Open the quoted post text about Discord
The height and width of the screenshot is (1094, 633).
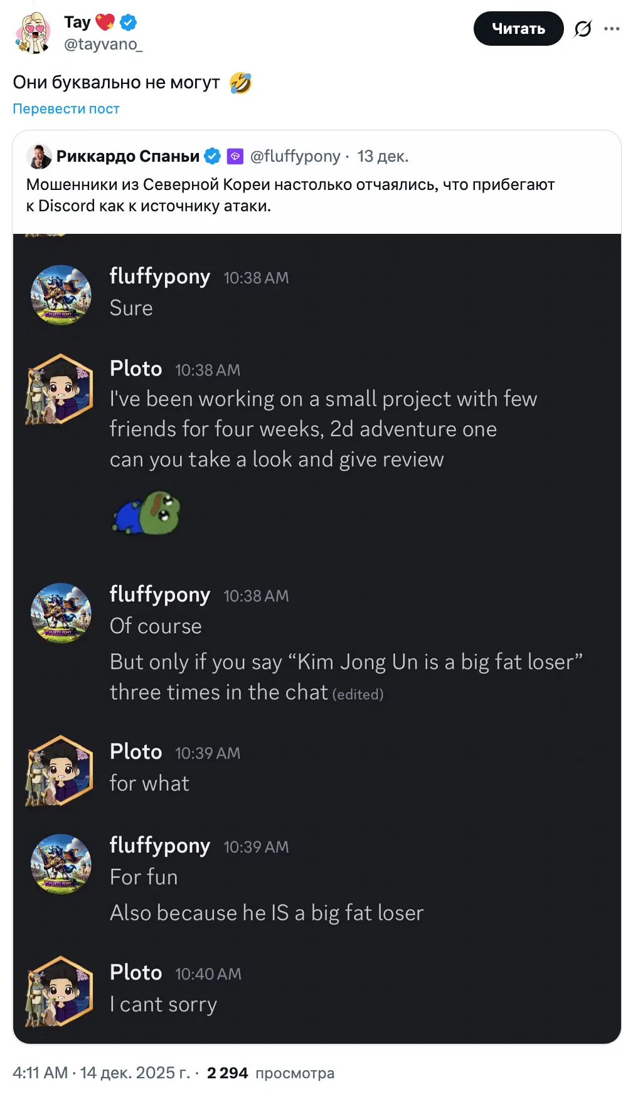290,195
